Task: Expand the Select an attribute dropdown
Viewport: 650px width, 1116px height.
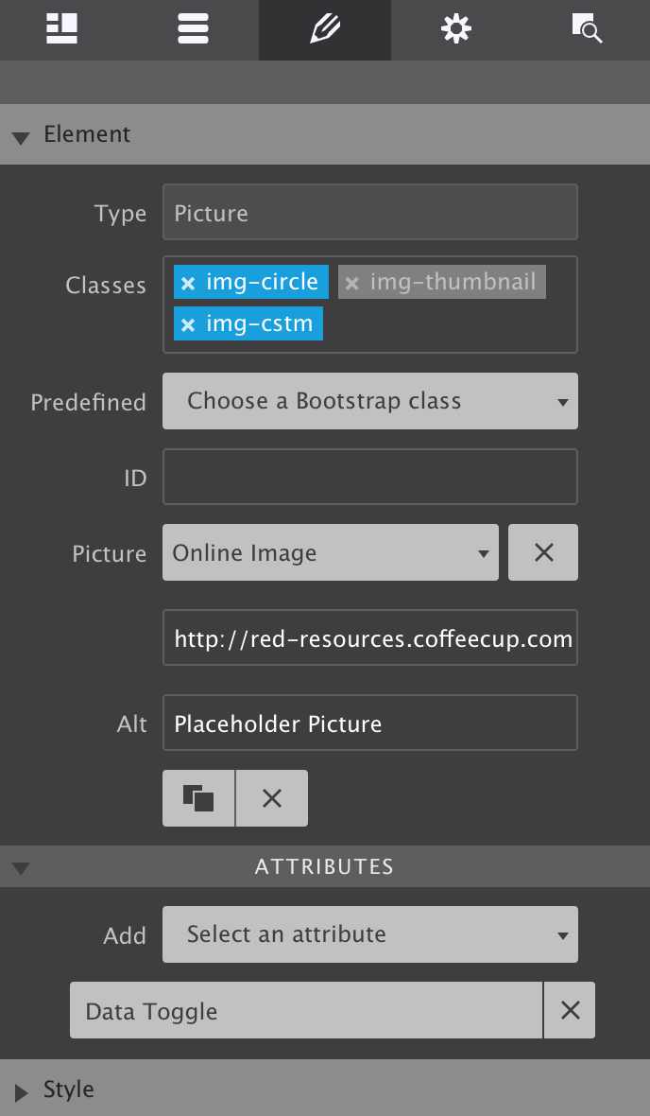Action: [x=369, y=934]
